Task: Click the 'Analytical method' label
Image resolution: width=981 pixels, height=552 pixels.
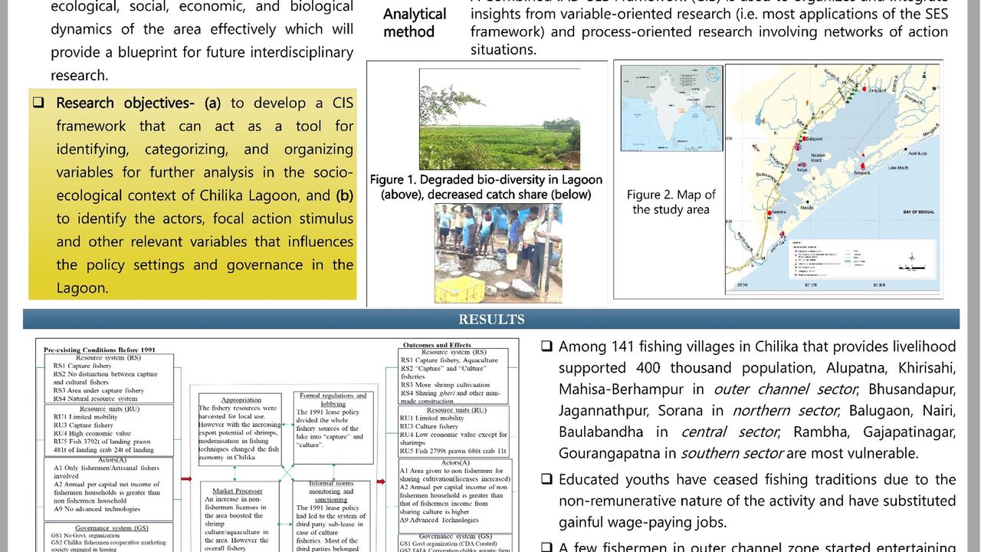Action: [x=415, y=23]
